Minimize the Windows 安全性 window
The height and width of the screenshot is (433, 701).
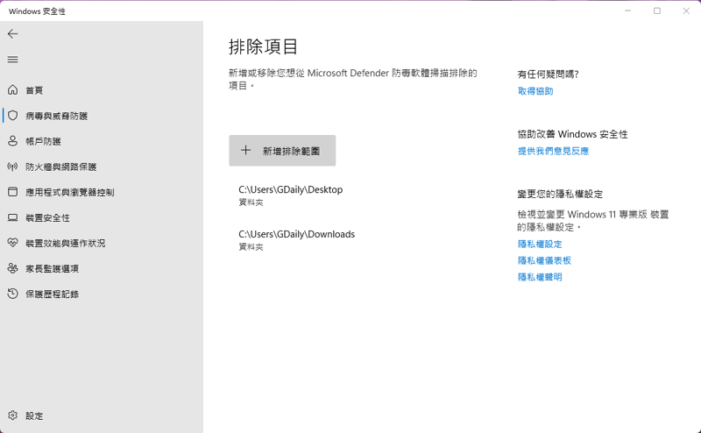[x=627, y=11]
